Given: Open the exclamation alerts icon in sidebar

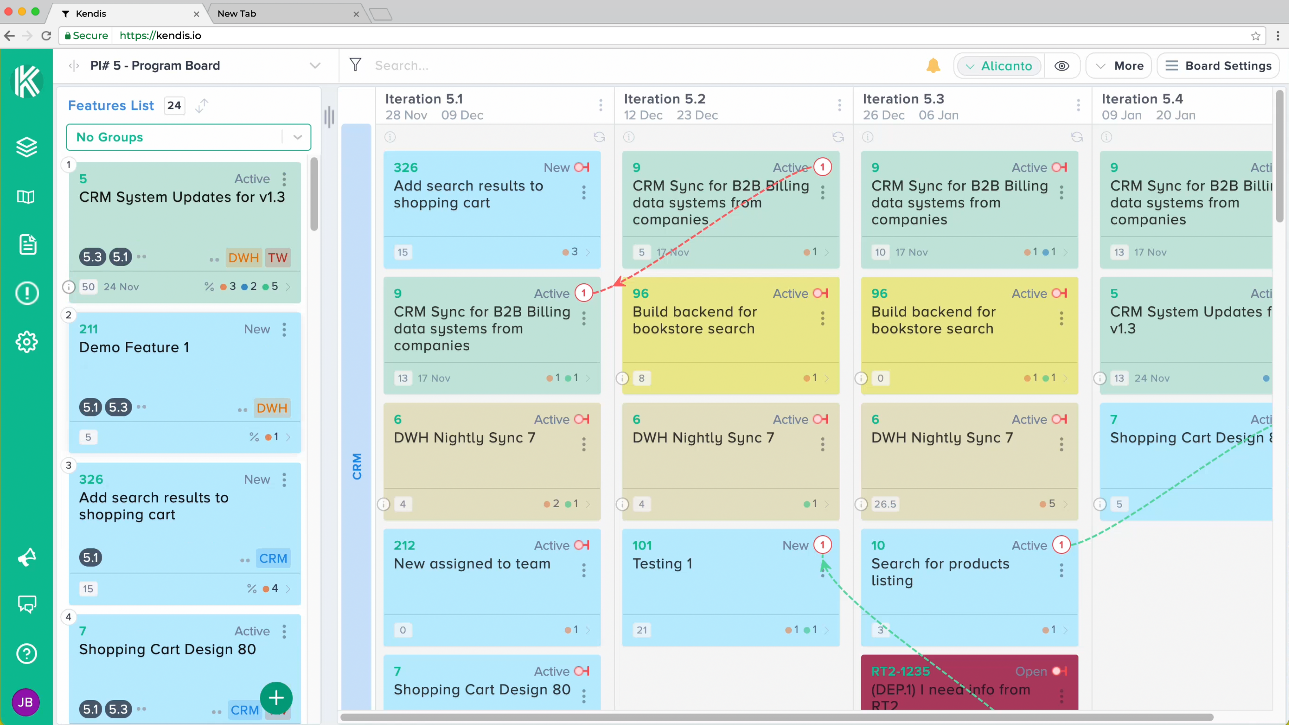Looking at the screenshot, I should point(27,293).
